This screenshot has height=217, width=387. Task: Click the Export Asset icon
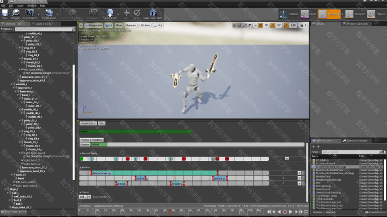[x=110, y=13]
